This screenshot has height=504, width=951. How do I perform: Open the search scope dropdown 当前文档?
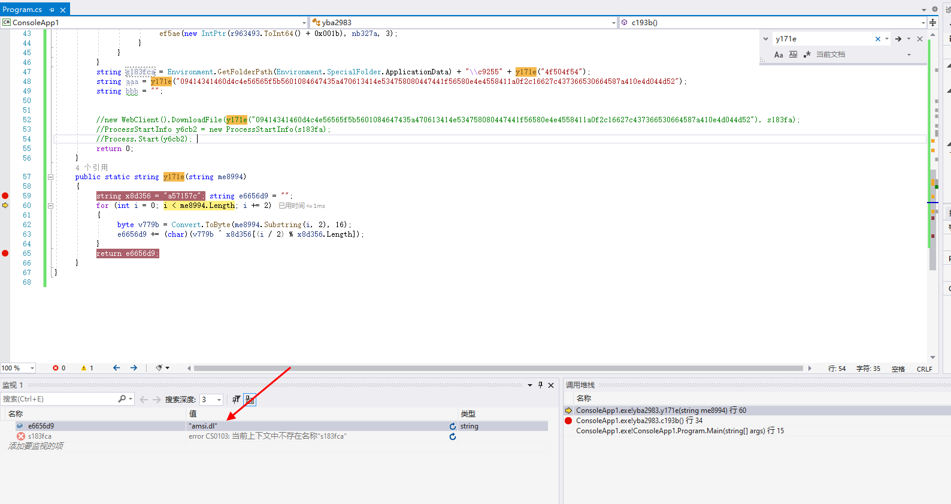point(864,55)
